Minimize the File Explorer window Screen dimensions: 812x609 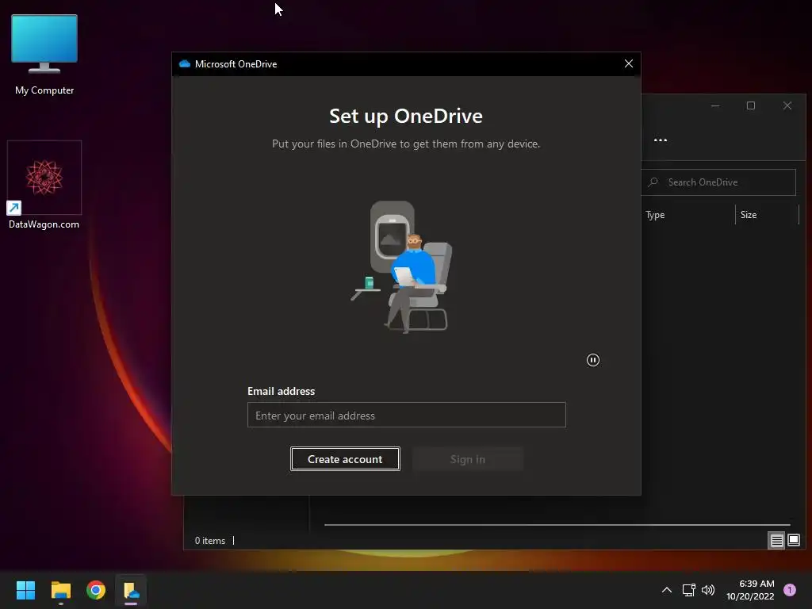point(715,105)
